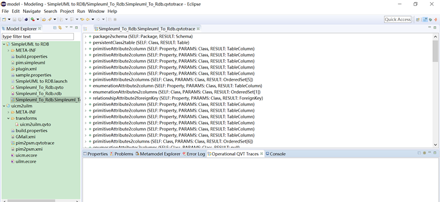440x202 pixels.
Task: Maximize the Model Explorer view
Action: pos(76,28)
